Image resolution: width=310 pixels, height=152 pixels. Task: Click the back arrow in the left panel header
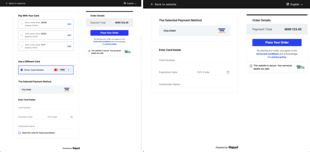[x=7, y=3]
